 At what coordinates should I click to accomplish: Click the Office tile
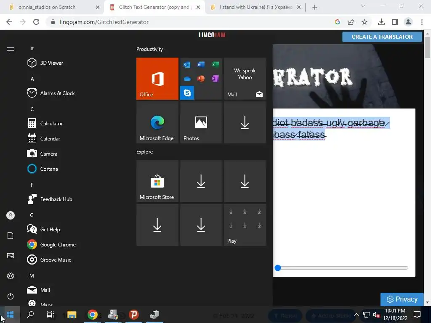click(157, 79)
